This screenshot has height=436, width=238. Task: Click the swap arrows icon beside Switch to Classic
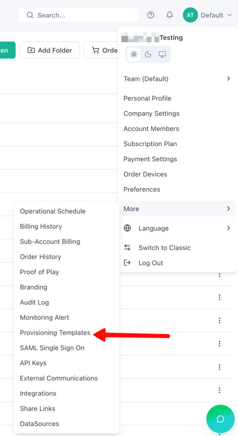click(127, 248)
